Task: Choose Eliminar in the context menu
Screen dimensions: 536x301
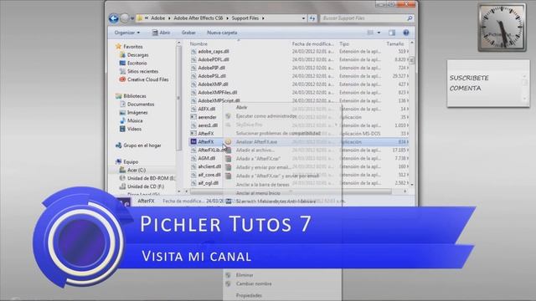Action: pyautogui.click(x=245, y=275)
